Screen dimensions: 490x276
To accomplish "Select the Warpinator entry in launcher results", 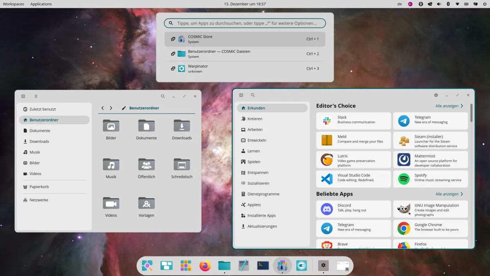I will click(x=245, y=69).
